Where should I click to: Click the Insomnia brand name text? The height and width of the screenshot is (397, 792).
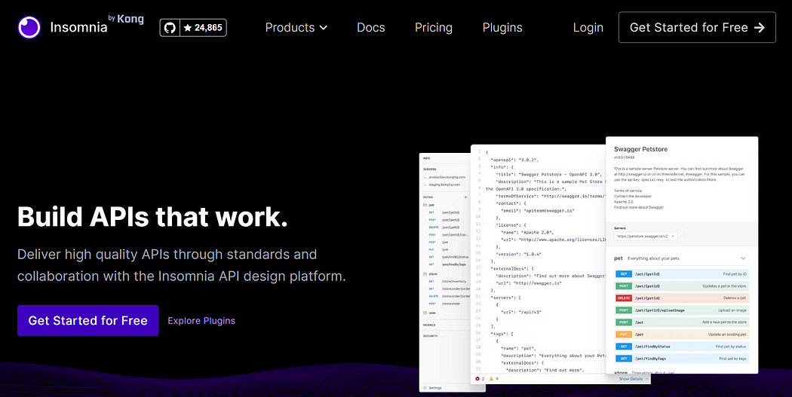click(78, 28)
